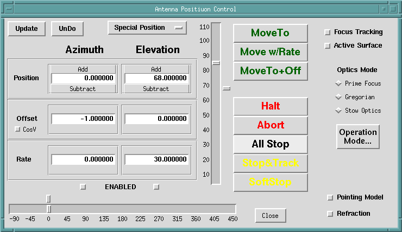This screenshot has height=232, width=402.
Task: Click the horizontal azimuth slider handle
Action: point(49,209)
